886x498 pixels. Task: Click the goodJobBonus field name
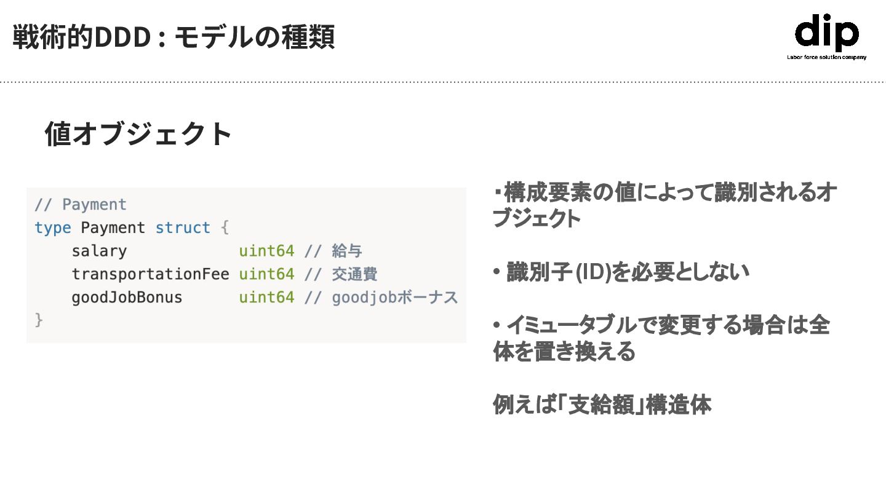click(127, 298)
